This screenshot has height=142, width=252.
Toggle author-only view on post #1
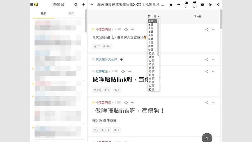point(126,30)
